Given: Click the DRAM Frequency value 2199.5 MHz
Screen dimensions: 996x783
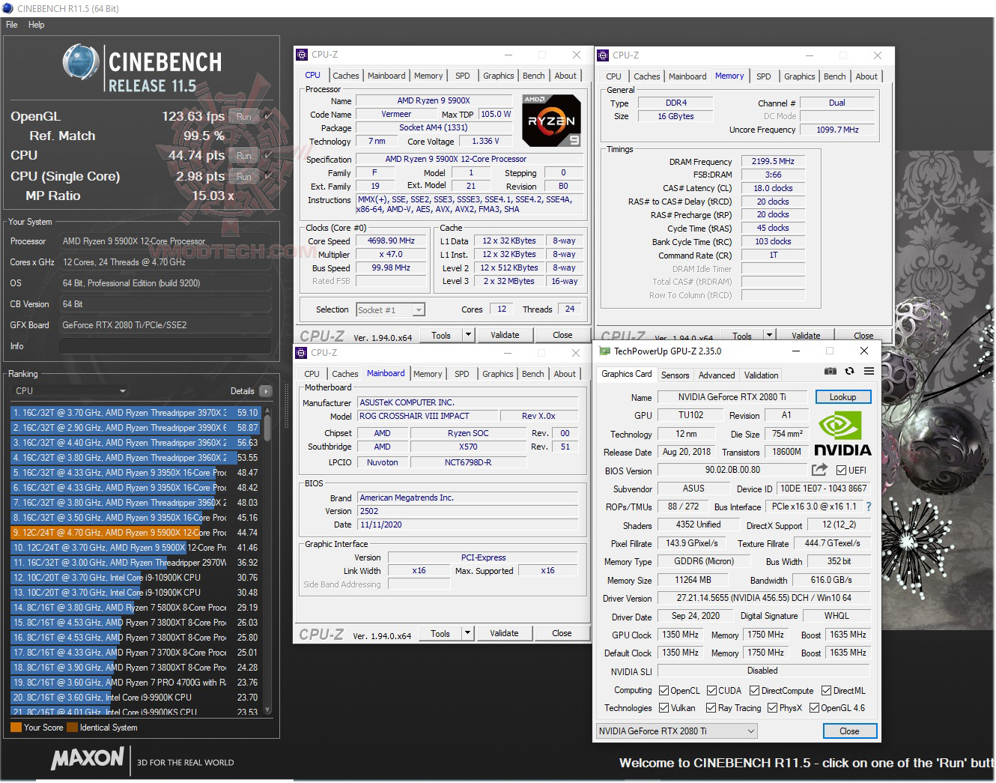Looking at the screenshot, I should (x=773, y=161).
